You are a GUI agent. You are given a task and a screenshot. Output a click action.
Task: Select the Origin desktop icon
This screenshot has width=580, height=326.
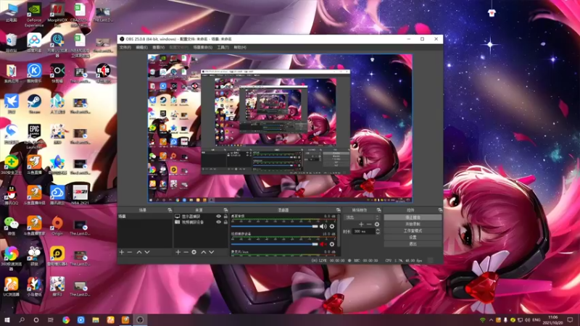(x=57, y=225)
